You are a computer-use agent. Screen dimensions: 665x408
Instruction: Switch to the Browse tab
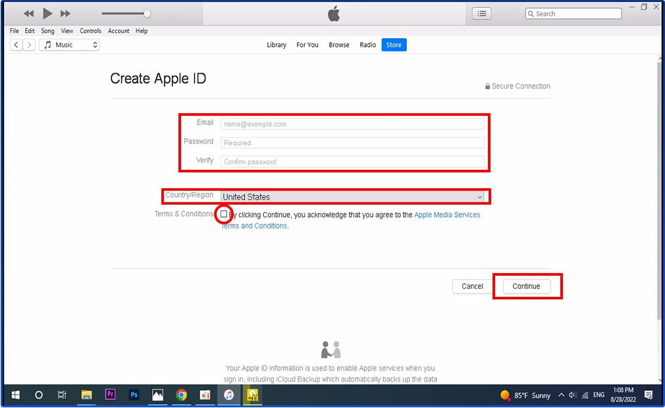(x=339, y=45)
